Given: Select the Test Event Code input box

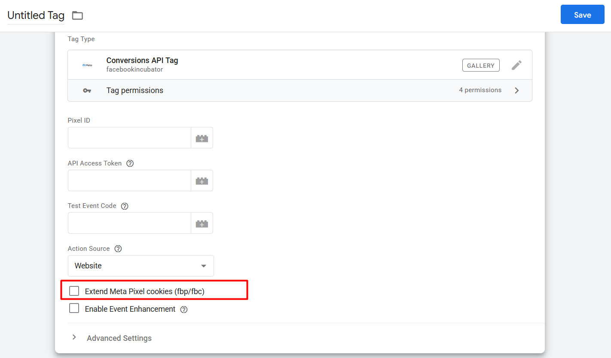Looking at the screenshot, I should click(129, 223).
